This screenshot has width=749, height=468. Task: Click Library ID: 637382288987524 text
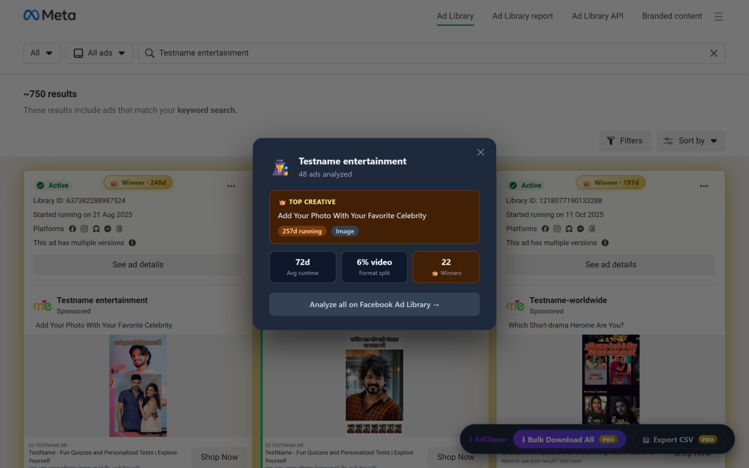tap(80, 201)
